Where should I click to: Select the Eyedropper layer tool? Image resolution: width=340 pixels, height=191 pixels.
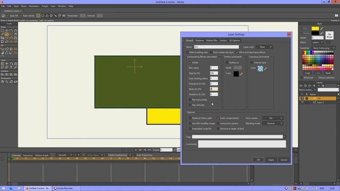15,67
